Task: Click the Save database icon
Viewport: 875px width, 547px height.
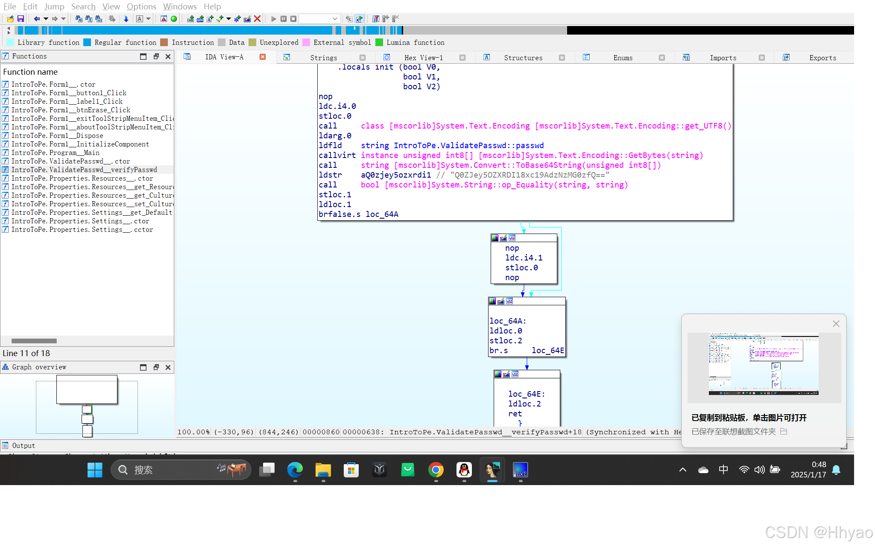Action: (20, 19)
